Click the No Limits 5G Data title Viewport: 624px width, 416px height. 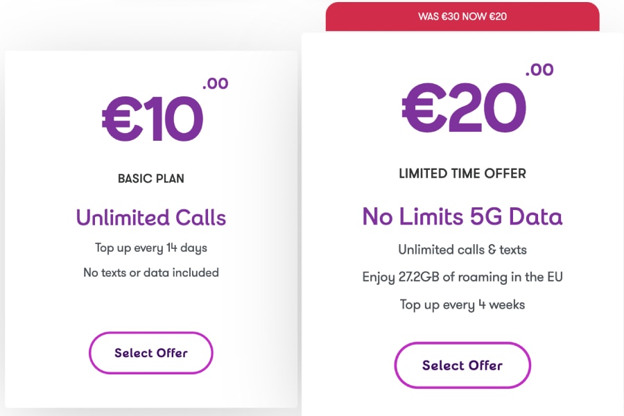coord(462,216)
